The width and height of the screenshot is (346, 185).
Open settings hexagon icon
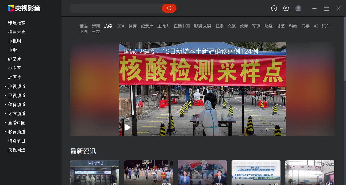286,8
